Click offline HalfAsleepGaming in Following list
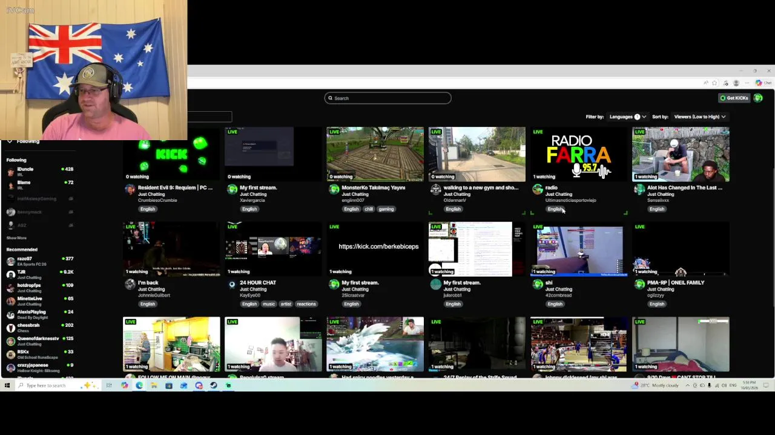 (39, 199)
